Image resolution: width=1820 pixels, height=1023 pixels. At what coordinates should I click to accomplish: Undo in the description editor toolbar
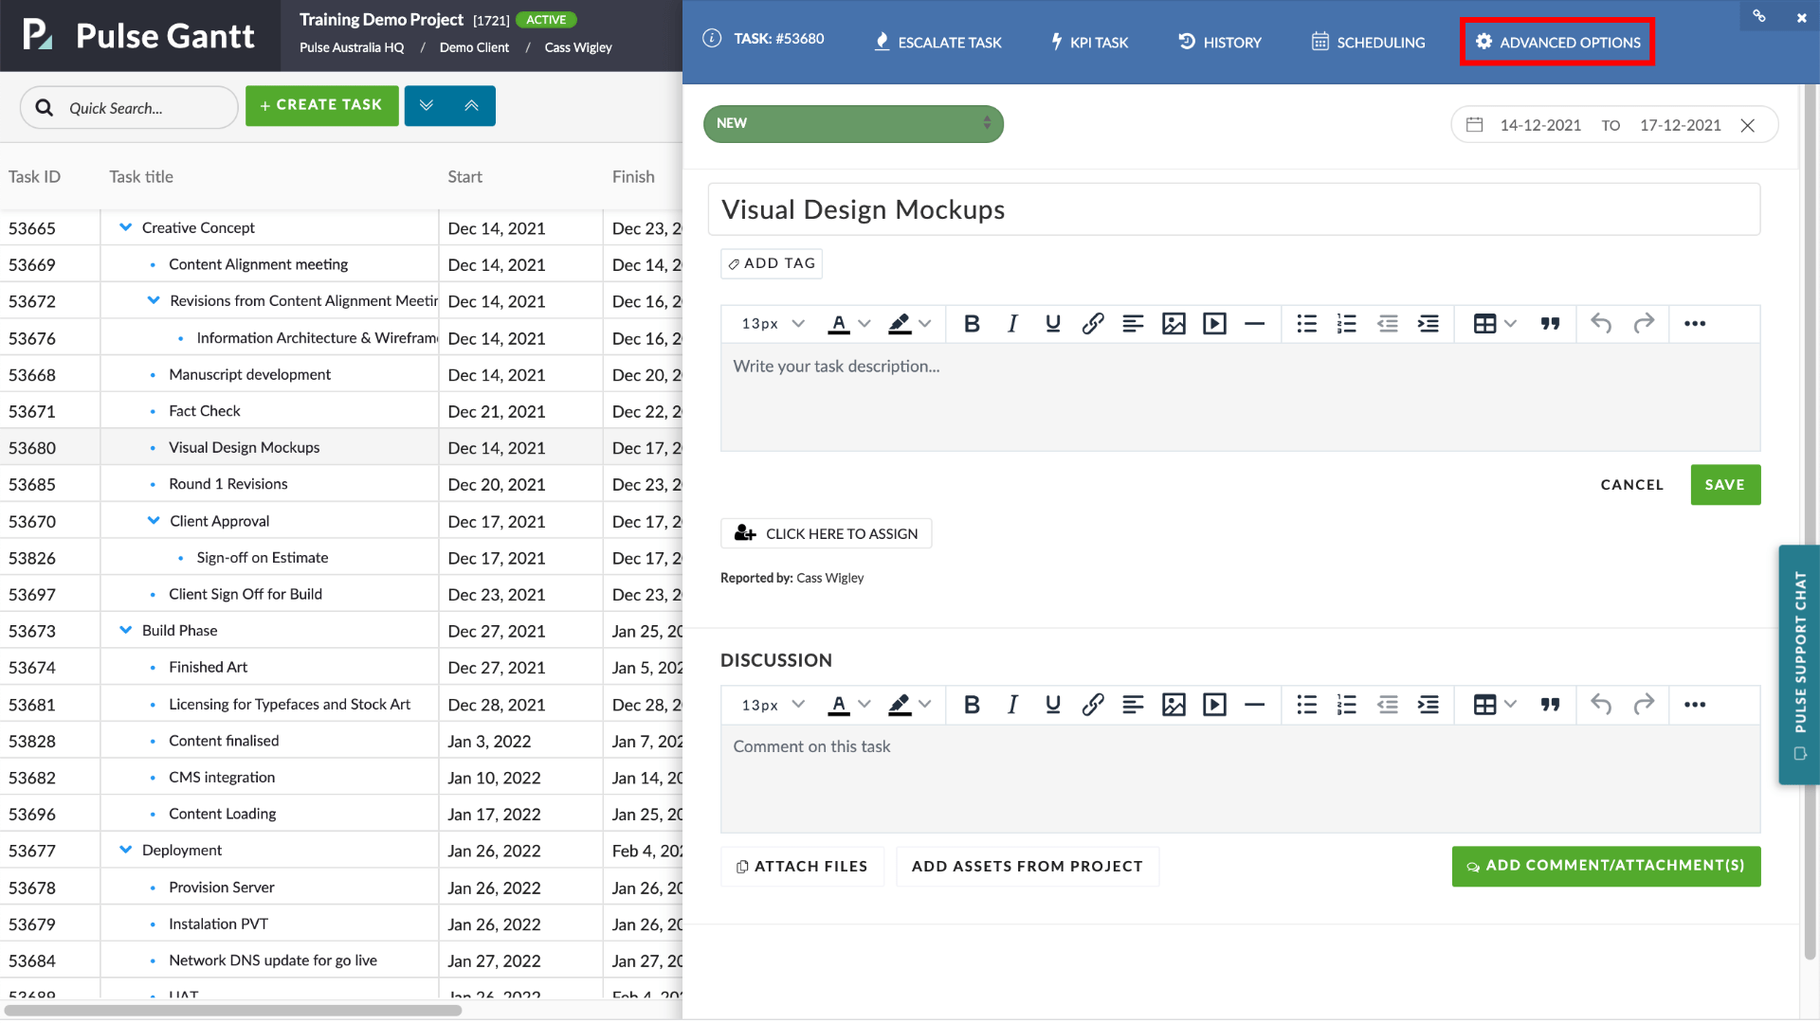click(1601, 324)
